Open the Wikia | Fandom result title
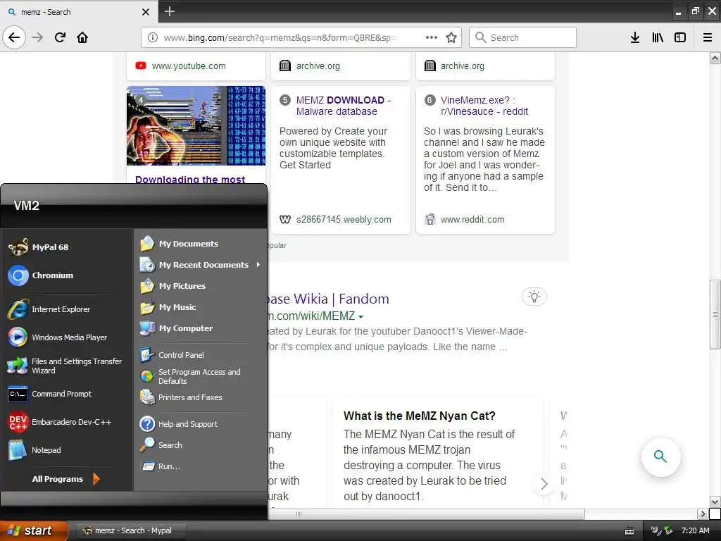This screenshot has width=721, height=541. (328, 299)
